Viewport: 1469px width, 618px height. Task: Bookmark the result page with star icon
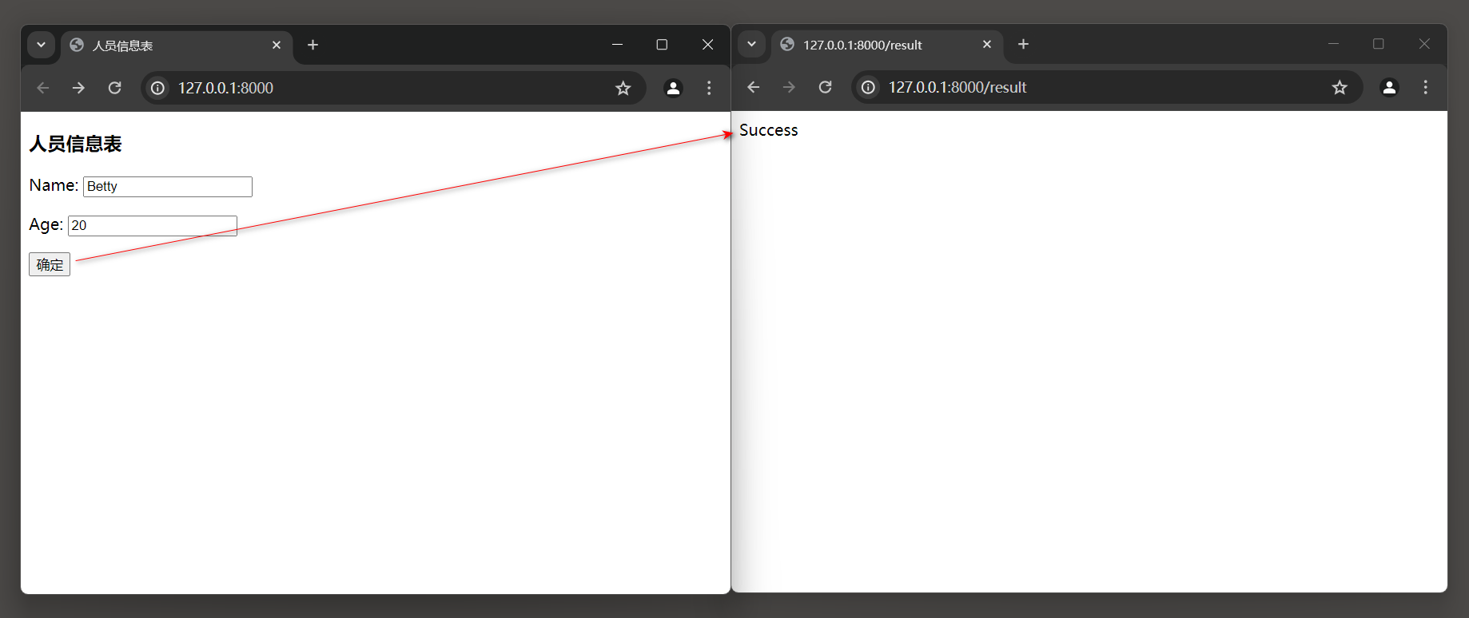pos(1340,87)
